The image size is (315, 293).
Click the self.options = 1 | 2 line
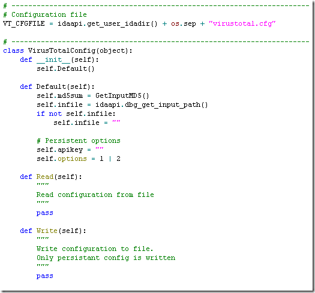coord(79,159)
